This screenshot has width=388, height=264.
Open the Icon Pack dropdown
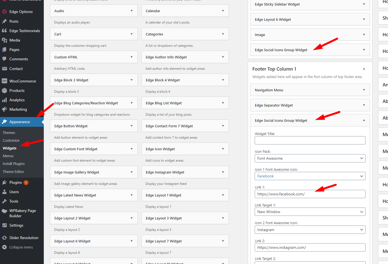point(310,158)
